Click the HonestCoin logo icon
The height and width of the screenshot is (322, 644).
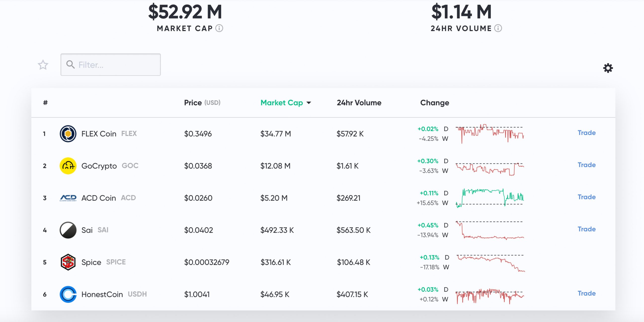click(x=68, y=294)
